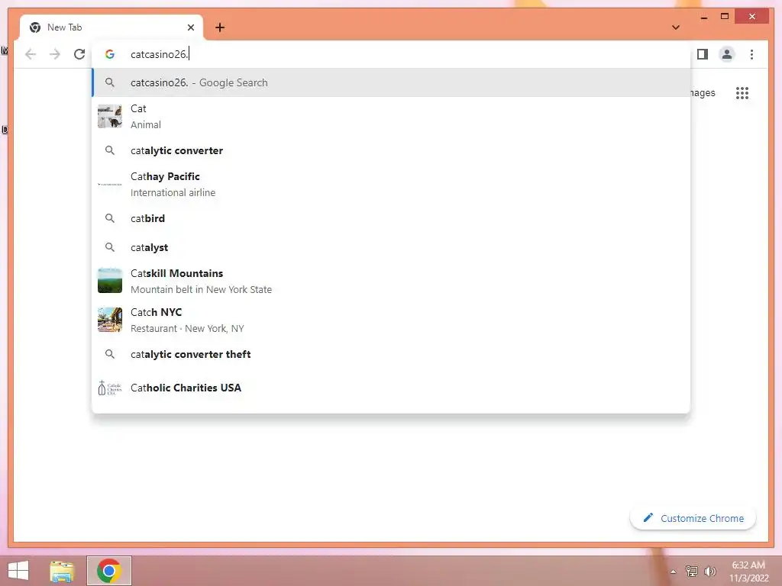This screenshot has height=586, width=782.
Task: Click the Catskill Mountains thumbnail
Action: tap(110, 281)
